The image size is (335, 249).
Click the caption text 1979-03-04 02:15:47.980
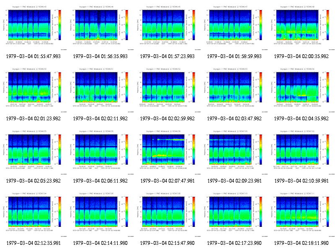pyautogui.click(x=167, y=243)
